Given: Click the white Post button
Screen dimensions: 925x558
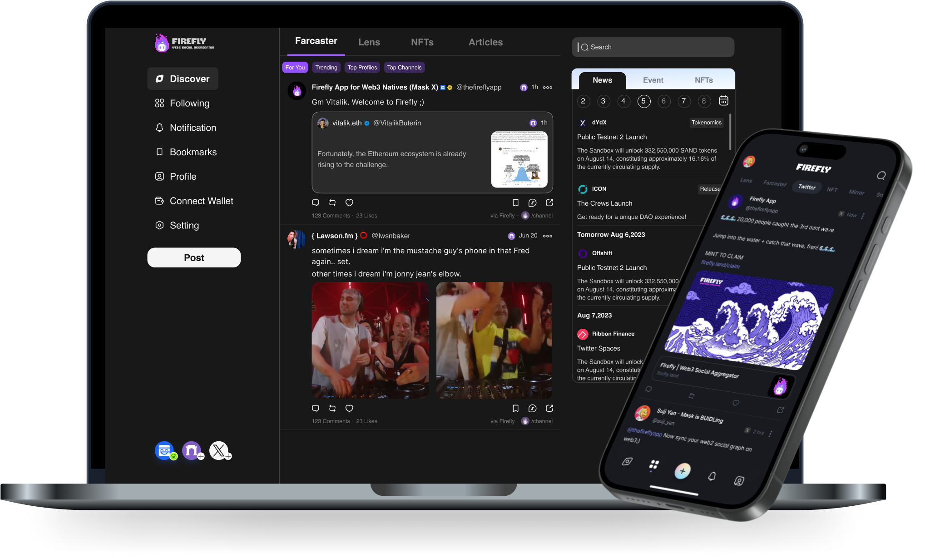Looking at the screenshot, I should coord(194,258).
